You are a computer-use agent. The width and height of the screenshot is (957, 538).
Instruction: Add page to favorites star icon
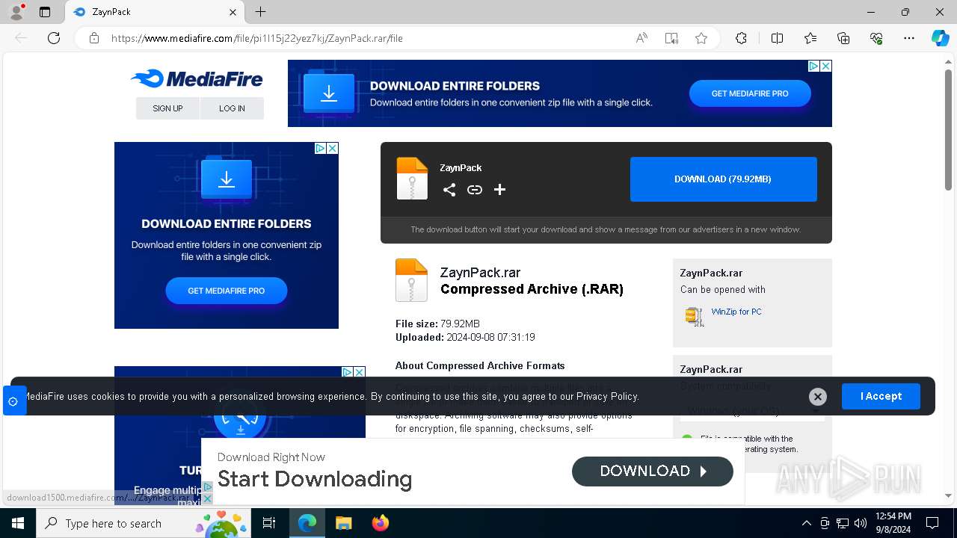click(x=701, y=38)
